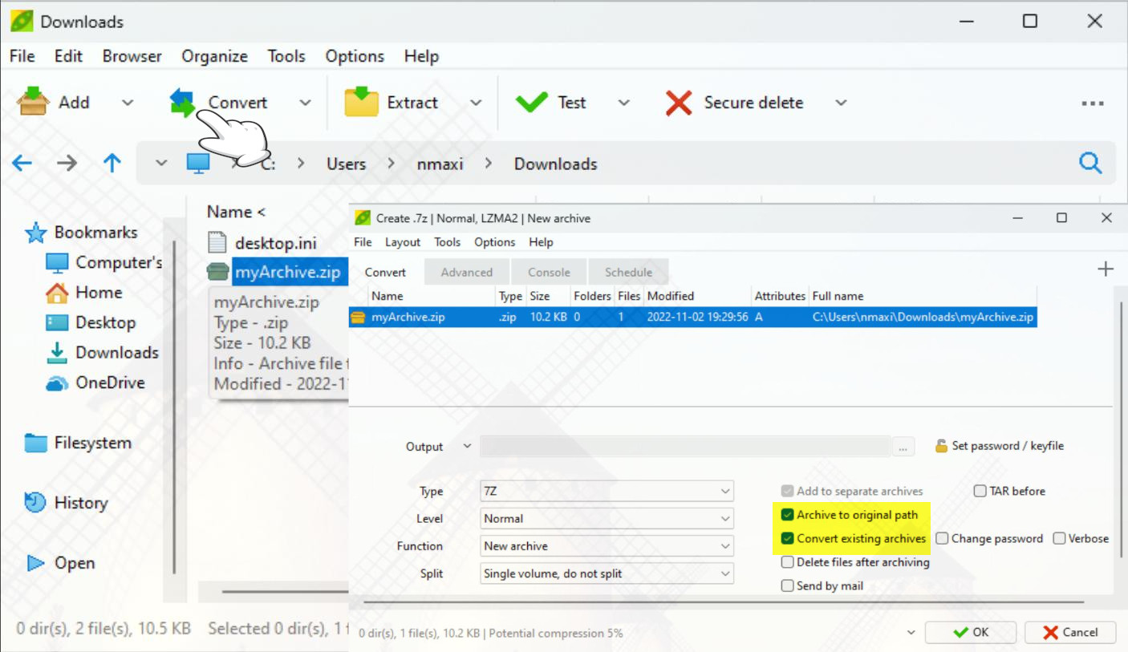Open the Organize menu
1128x652 pixels.
[214, 56]
